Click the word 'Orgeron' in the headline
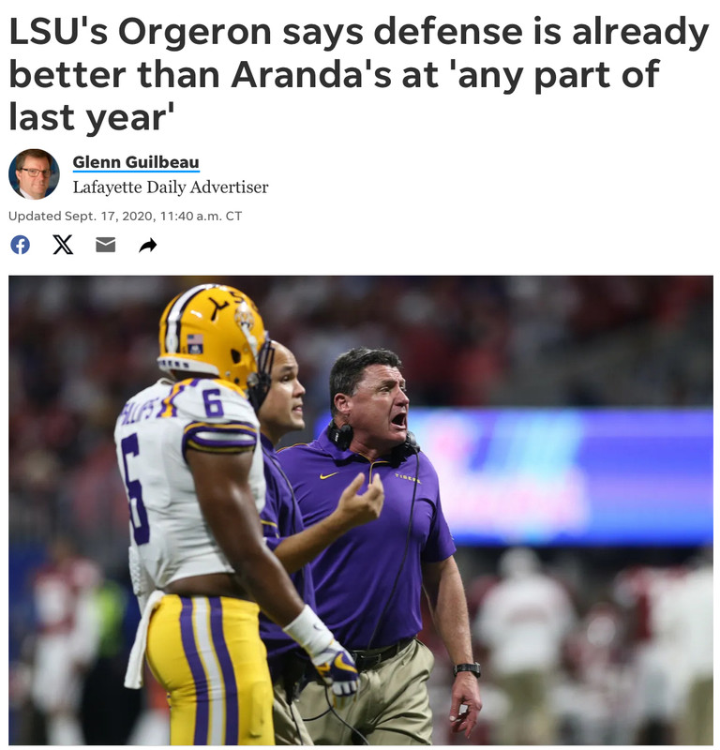Viewport: 720px width, 750px height. point(195,32)
